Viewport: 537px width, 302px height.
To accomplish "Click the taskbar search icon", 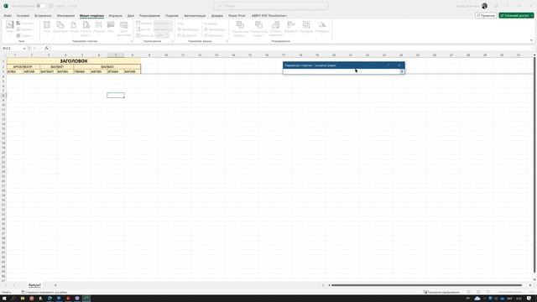I will pos(13,299).
